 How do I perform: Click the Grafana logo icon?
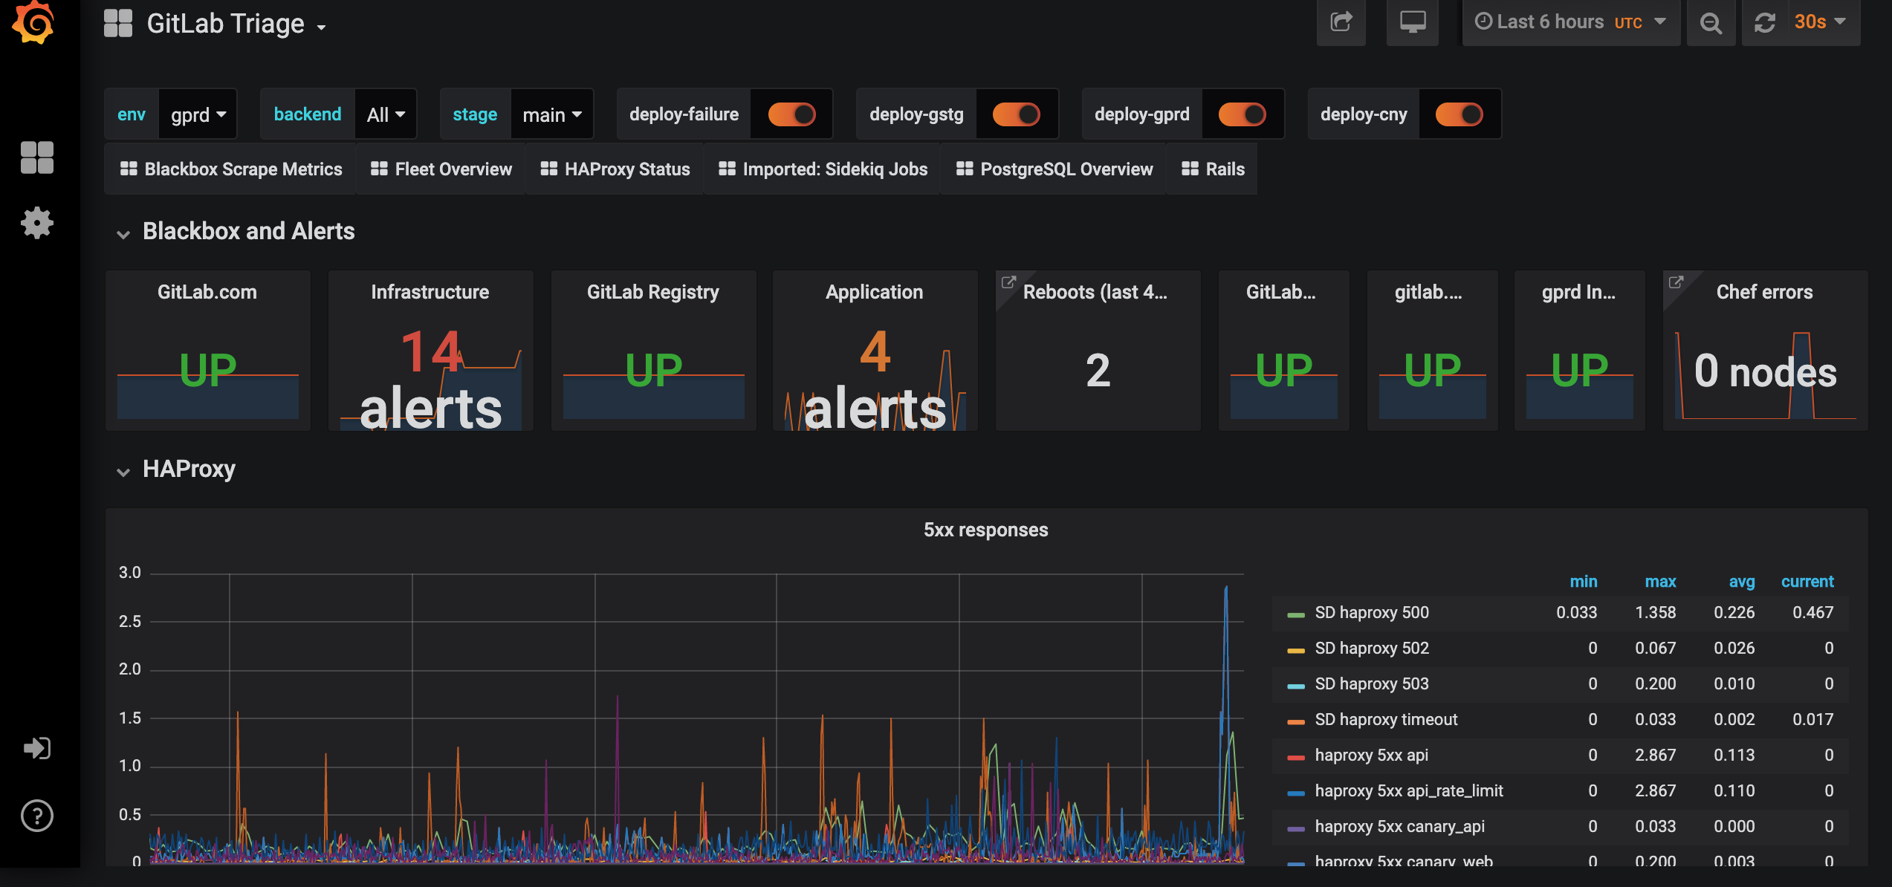coord(34,22)
